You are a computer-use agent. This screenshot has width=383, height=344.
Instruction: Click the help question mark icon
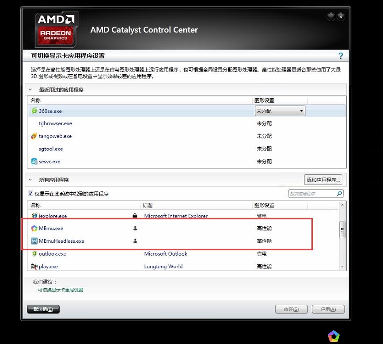point(341,56)
